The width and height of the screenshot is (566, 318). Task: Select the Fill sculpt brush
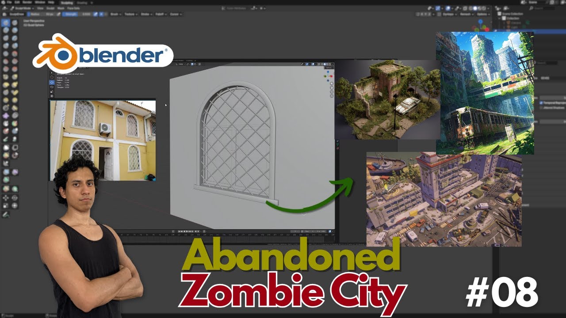pos(15,61)
